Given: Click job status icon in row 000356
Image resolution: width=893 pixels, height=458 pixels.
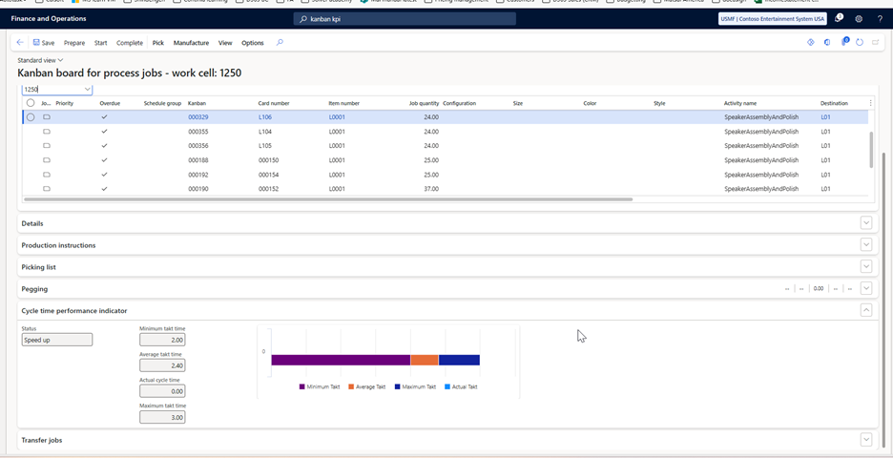Looking at the screenshot, I should pos(47,145).
